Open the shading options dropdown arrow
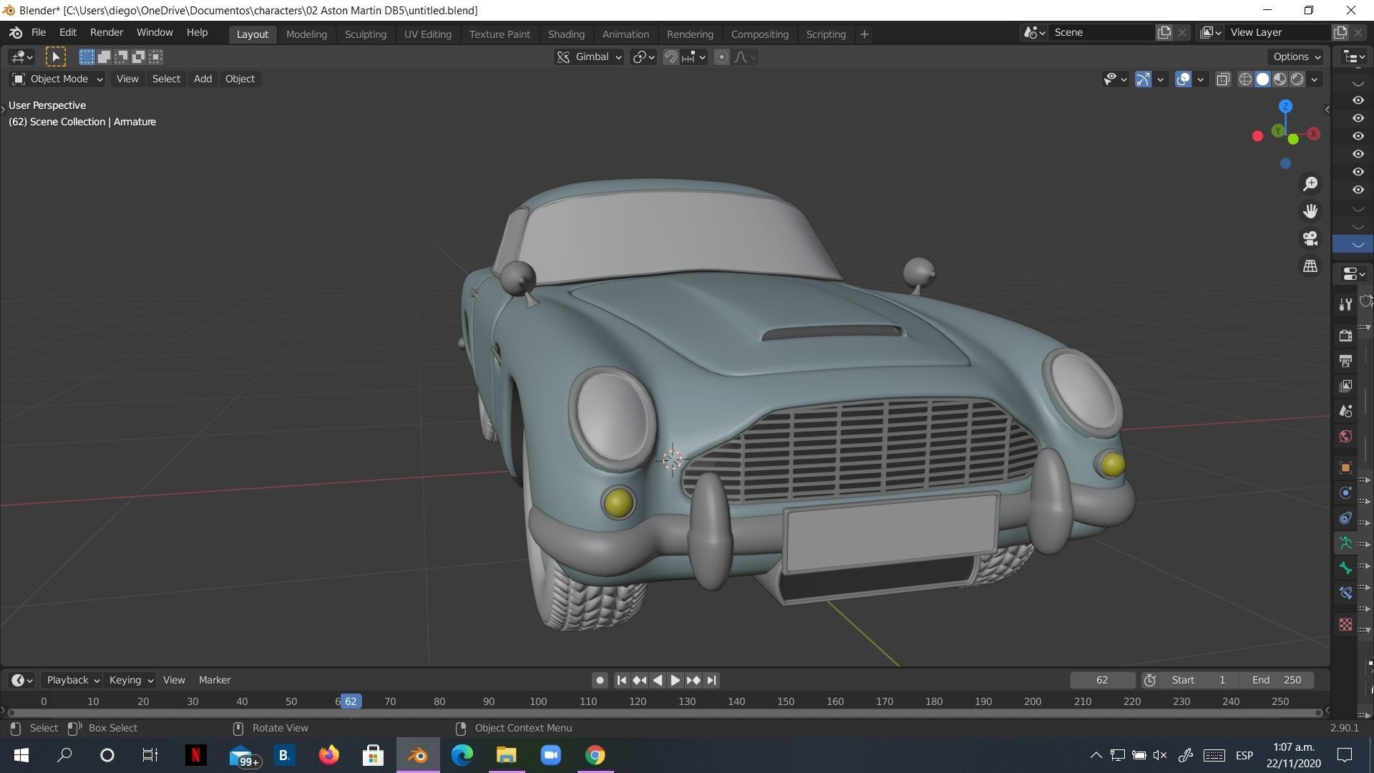Viewport: 1374px width, 773px height. (x=1315, y=79)
